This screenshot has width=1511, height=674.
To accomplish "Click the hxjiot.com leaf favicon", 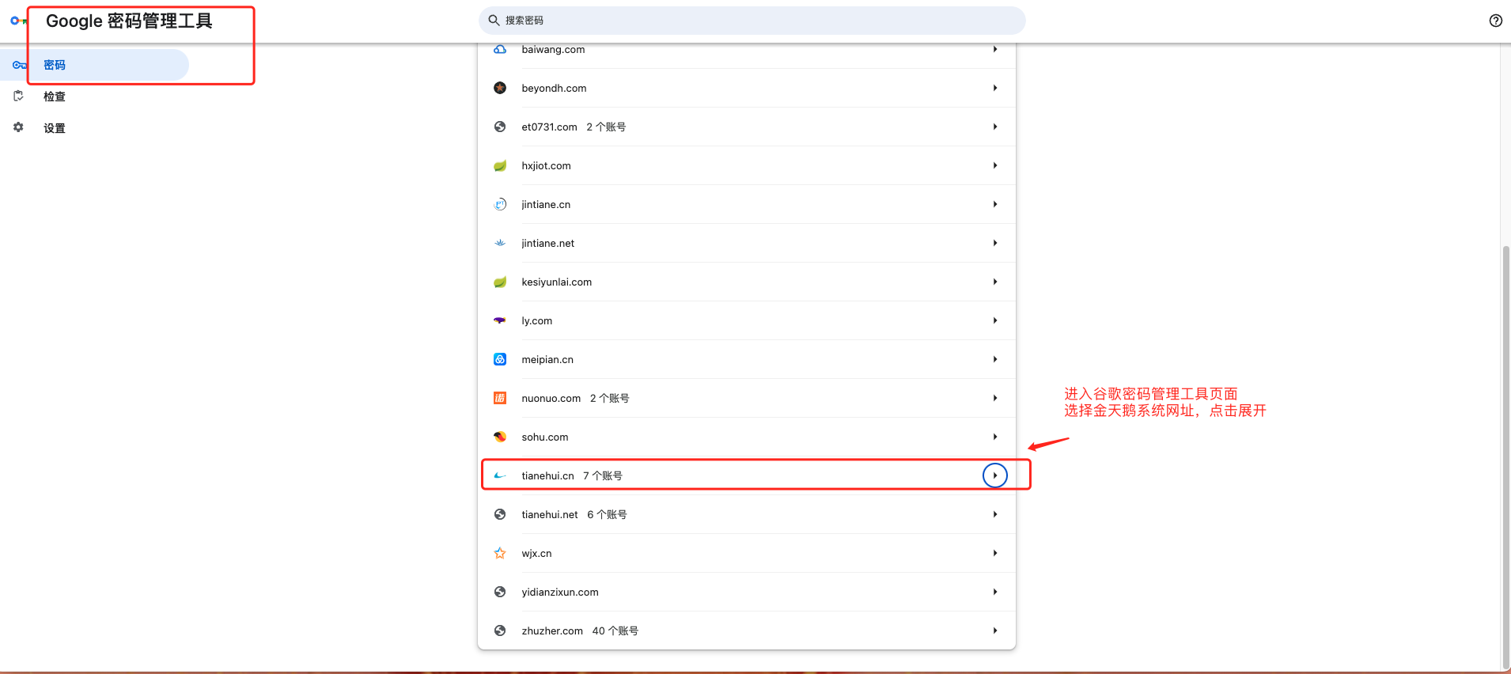I will [x=500, y=165].
